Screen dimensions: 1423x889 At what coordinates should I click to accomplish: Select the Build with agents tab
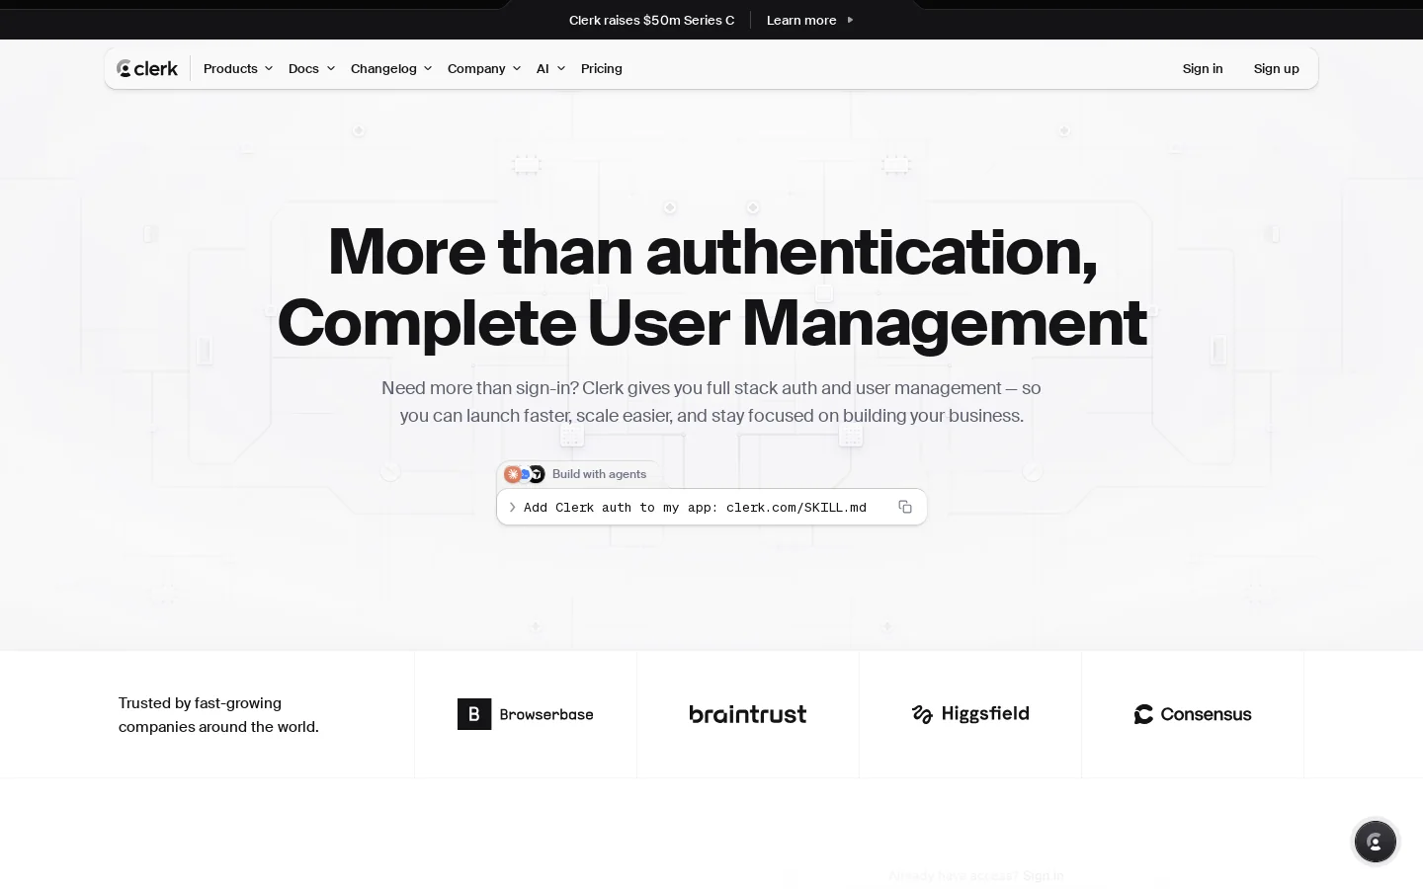(578, 474)
